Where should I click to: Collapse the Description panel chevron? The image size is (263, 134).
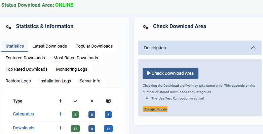[x=253, y=48]
